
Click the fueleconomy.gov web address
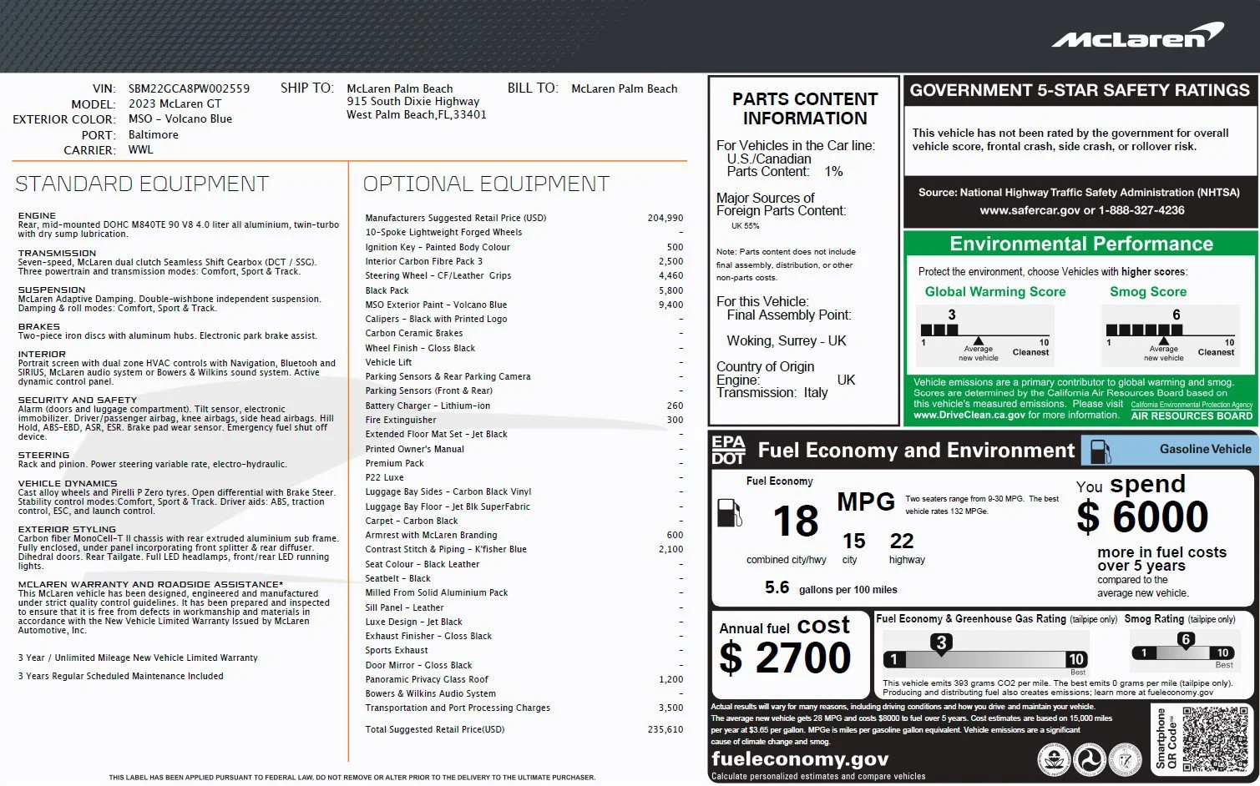pyautogui.click(x=799, y=758)
